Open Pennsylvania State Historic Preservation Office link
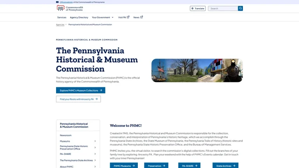299x168 pixels. (74, 147)
